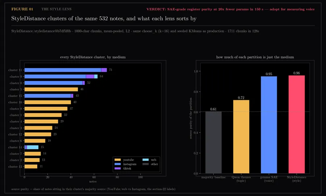This screenshot has height=196, width=326.
Task: Select the 'cluster 13' axis label
Action: (15, 167)
